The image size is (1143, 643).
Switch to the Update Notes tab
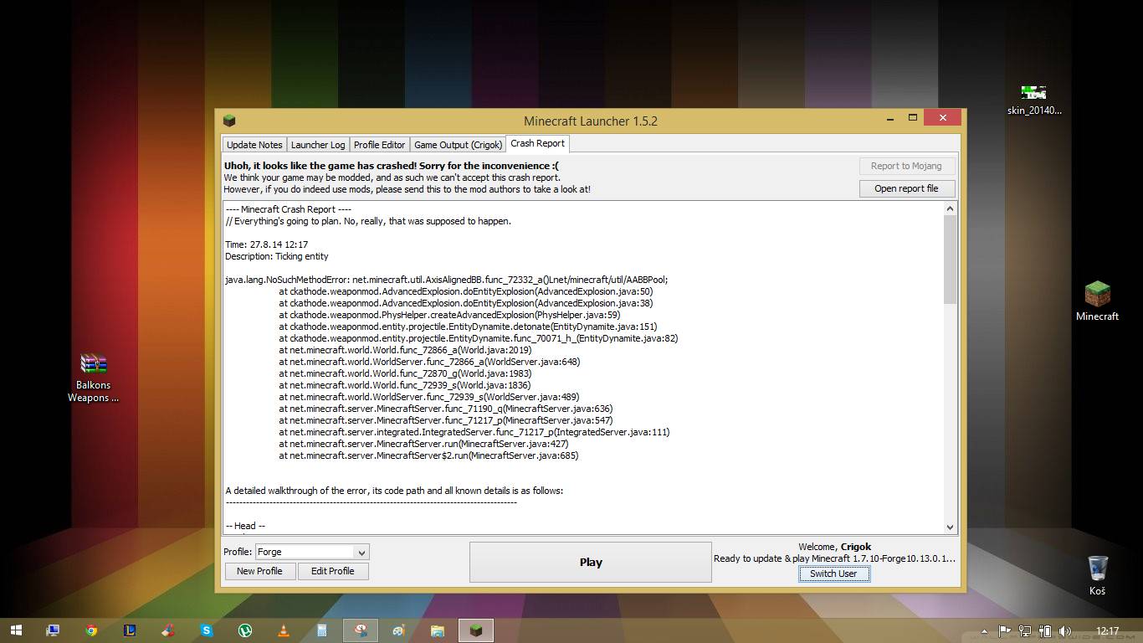[254, 145]
